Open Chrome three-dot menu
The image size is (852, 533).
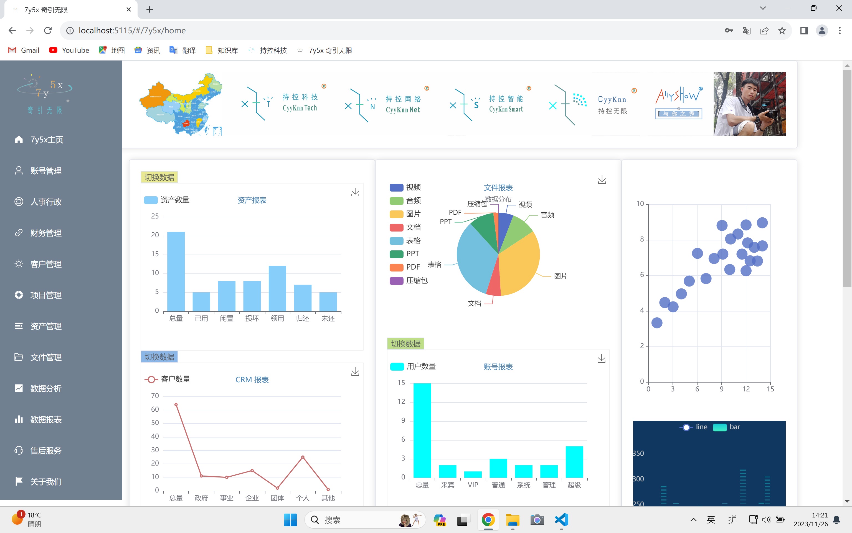[840, 31]
